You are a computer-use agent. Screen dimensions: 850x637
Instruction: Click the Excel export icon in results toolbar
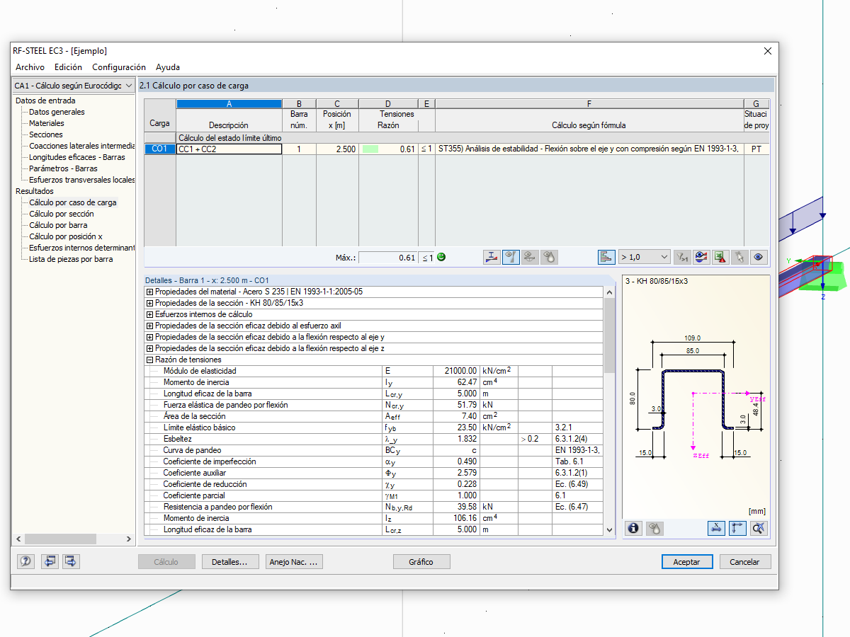click(720, 258)
